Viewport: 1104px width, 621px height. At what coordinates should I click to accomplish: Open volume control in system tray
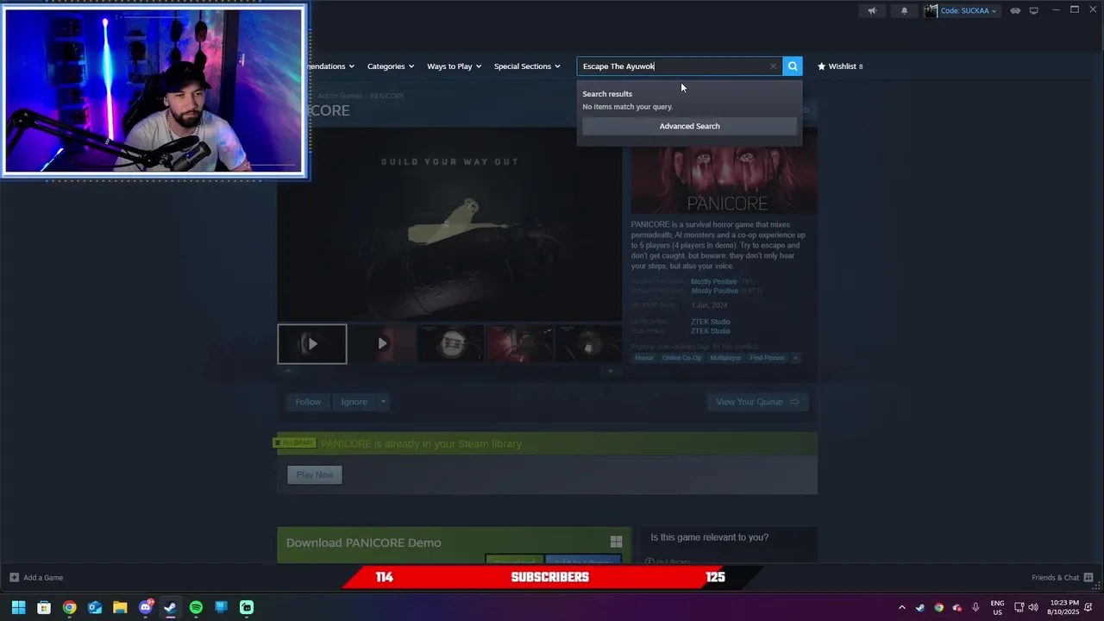1032,607
